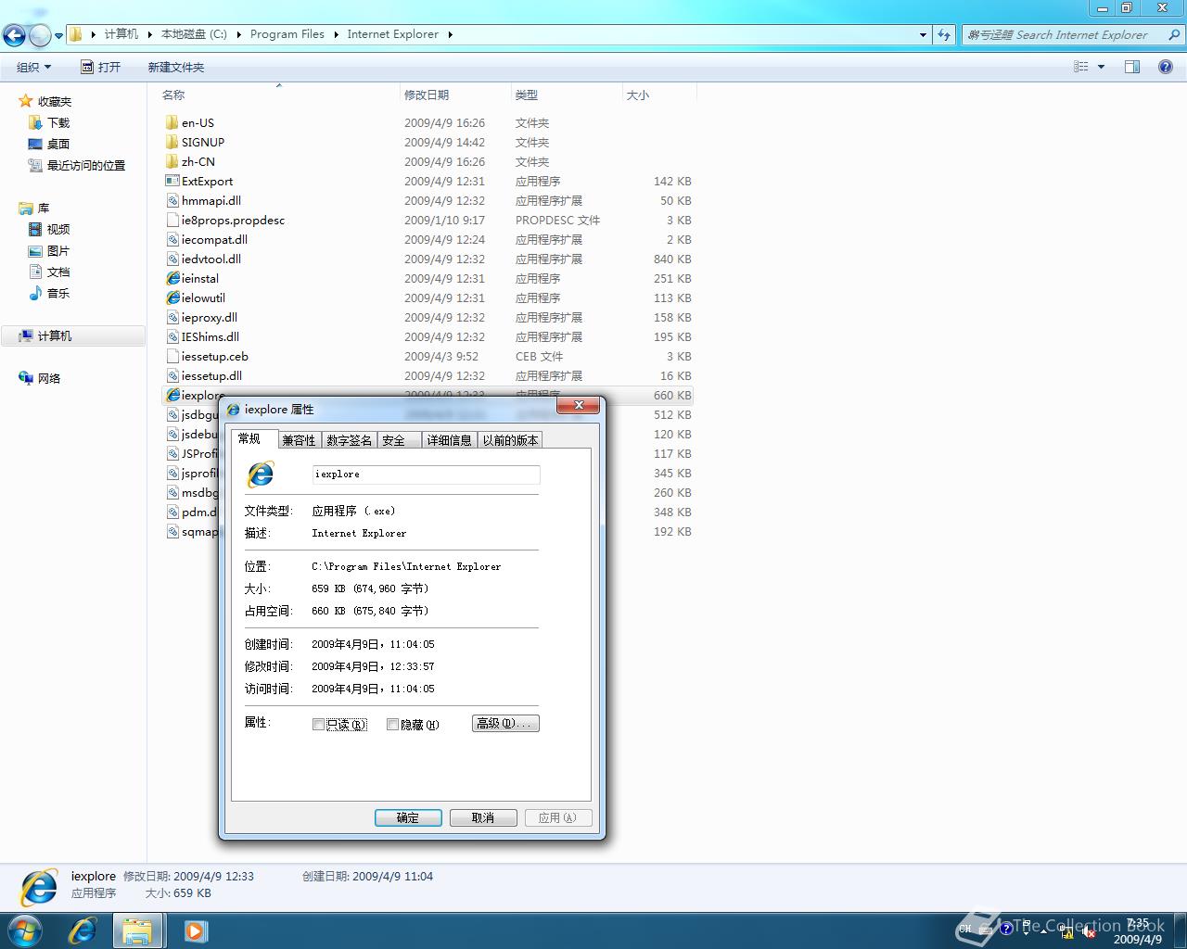Switch to the 常规 tab
Screen dimensions: 1187x949
click(253, 438)
